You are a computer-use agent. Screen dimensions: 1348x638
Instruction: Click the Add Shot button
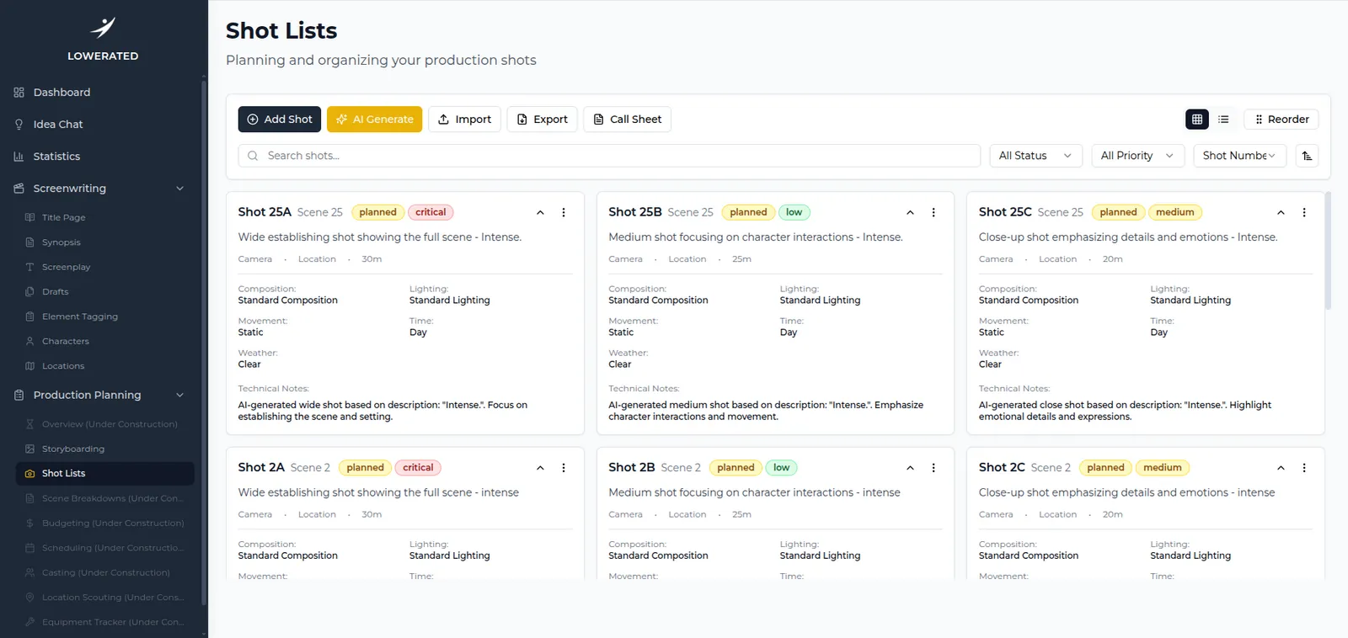click(x=280, y=120)
